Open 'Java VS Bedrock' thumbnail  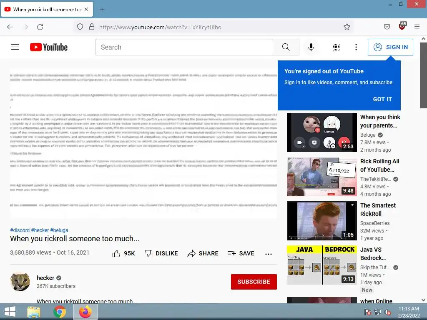coord(322,265)
